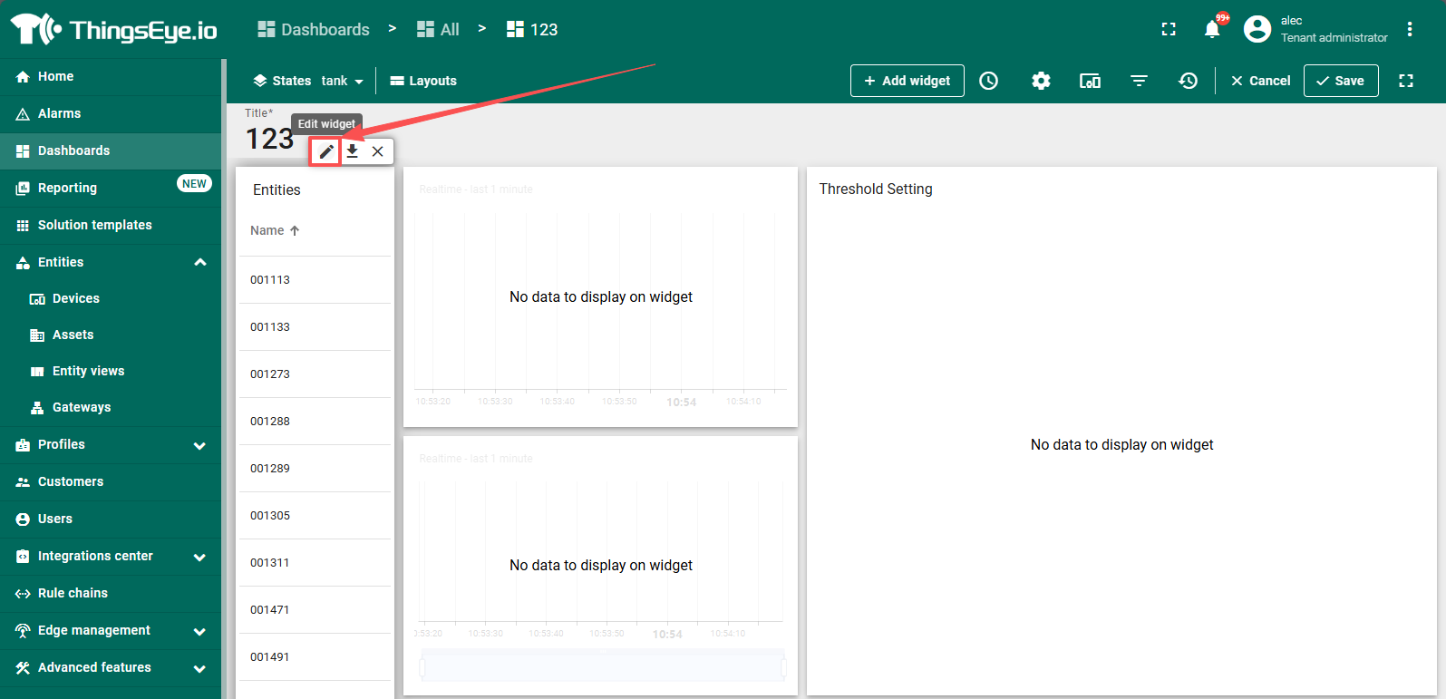
Task: Go to Devices in sidebar
Action: [x=76, y=298]
